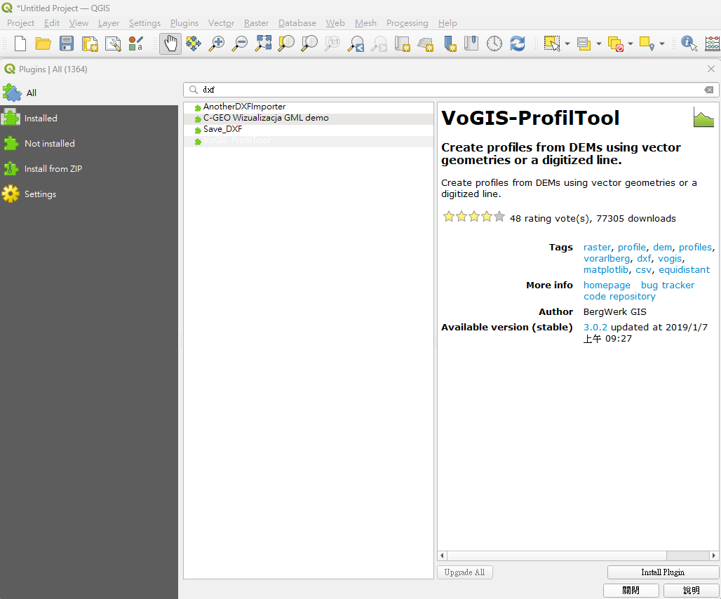Focus the plugin search field
This screenshot has width=721, height=599.
point(452,90)
